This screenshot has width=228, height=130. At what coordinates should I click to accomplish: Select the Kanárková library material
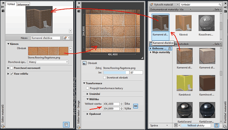(185, 83)
